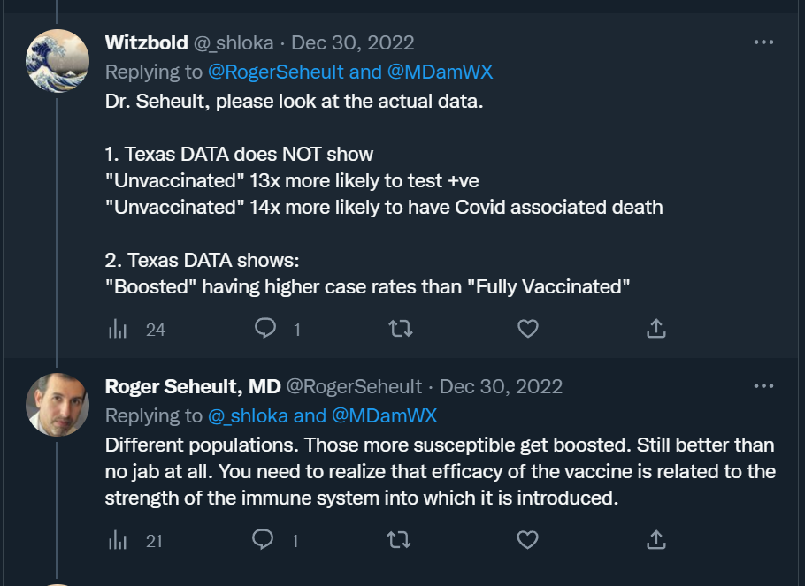Like Roger Seheult's reply
The height and width of the screenshot is (586, 805).
(x=527, y=538)
